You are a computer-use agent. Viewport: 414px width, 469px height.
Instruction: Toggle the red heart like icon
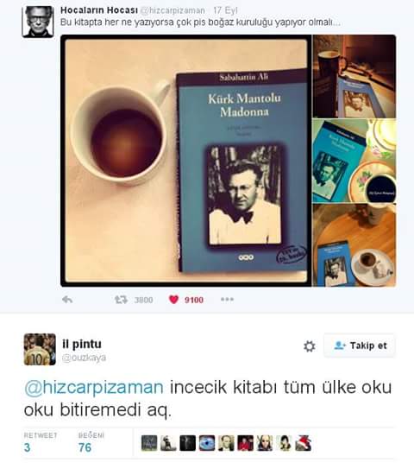[x=173, y=300]
